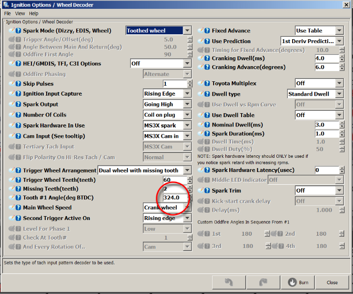
Task: Click the Burn button
Action: [299, 282]
